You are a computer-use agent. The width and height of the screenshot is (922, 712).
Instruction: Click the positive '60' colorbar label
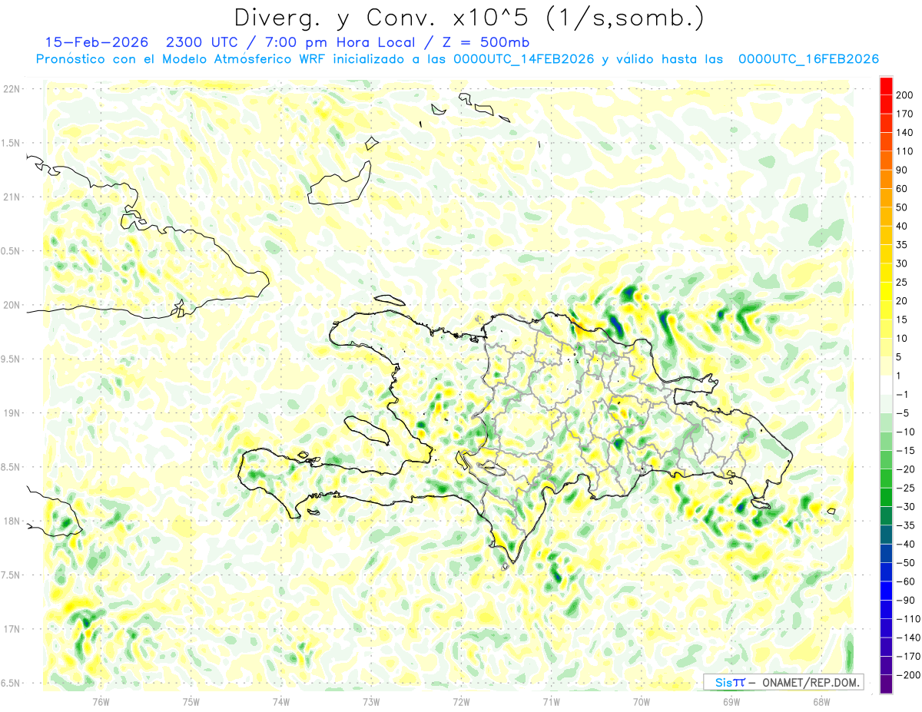coord(903,189)
